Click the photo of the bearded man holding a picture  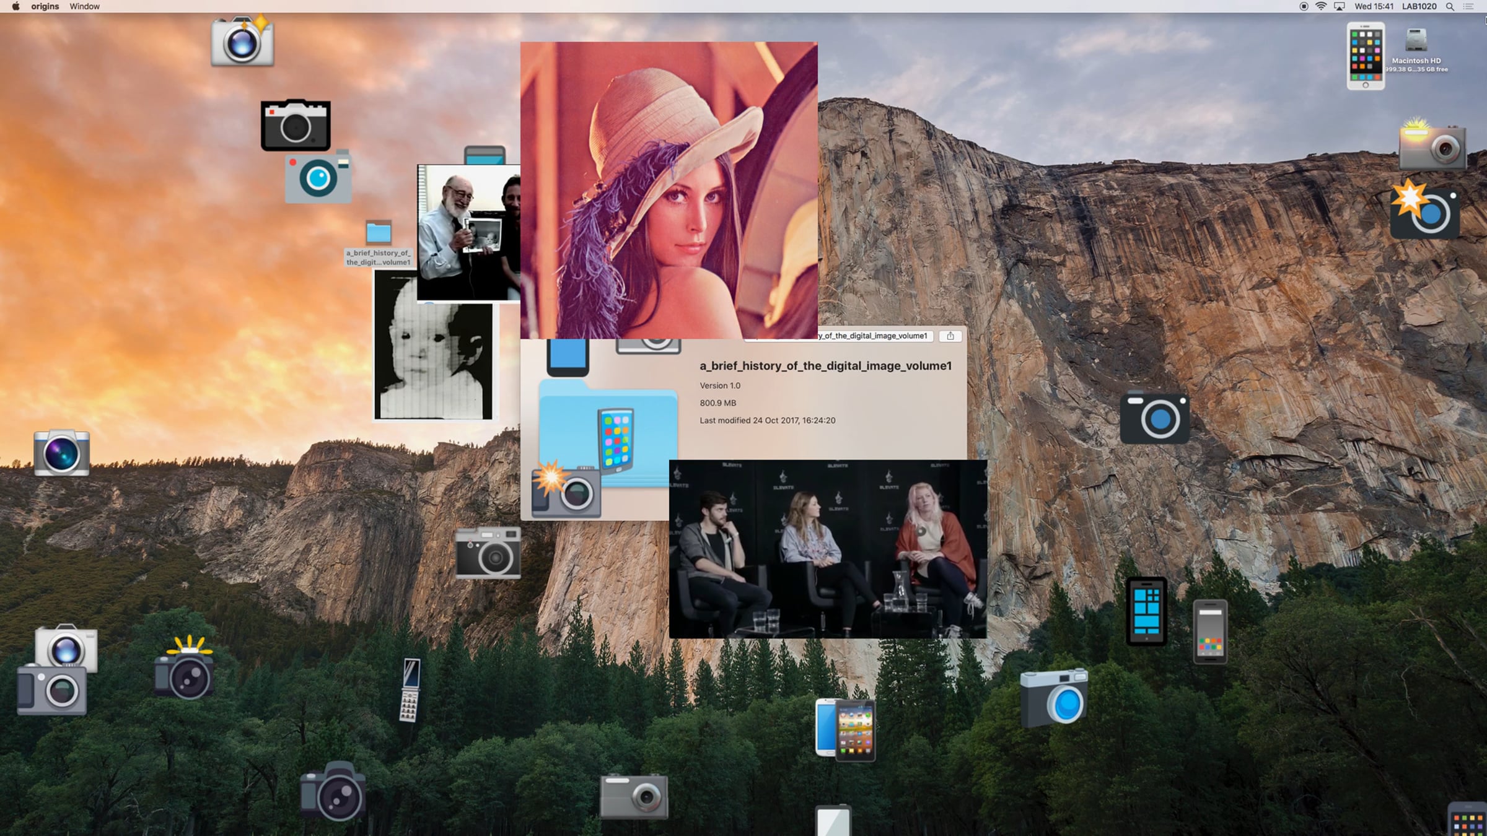(x=469, y=232)
